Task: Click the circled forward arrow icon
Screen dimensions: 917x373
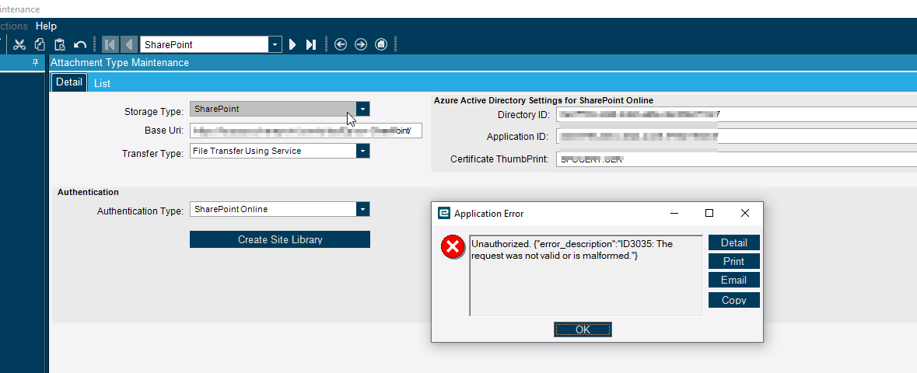Action: tap(361, 44)
